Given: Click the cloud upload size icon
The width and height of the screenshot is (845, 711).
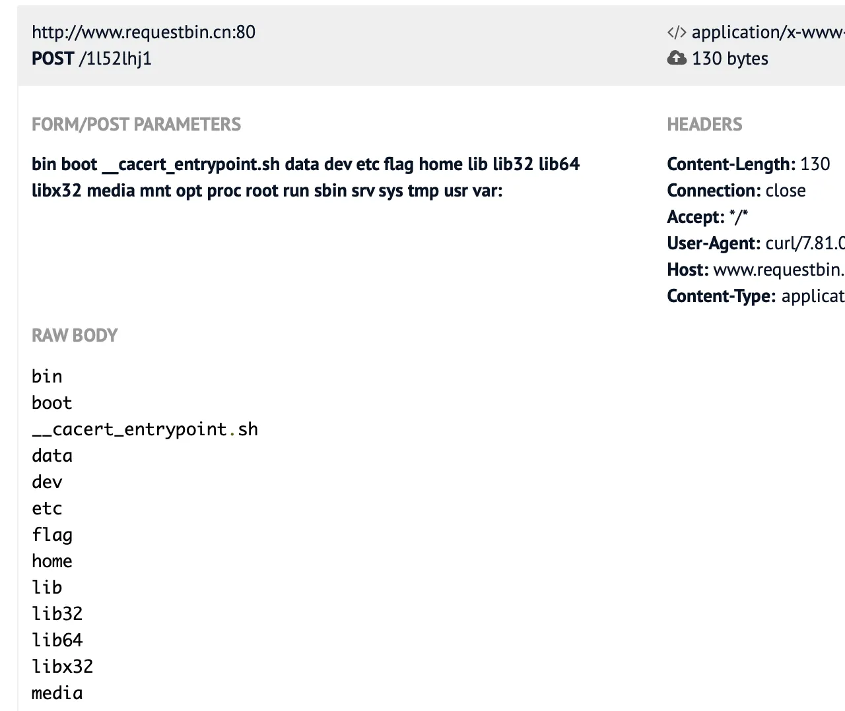Looking at the screenshot, I should pyautogui.click(x=677, y=58).
